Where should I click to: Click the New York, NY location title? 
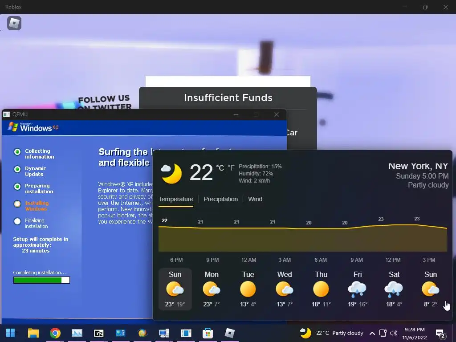pyautogui.click(x=418, y=167)
